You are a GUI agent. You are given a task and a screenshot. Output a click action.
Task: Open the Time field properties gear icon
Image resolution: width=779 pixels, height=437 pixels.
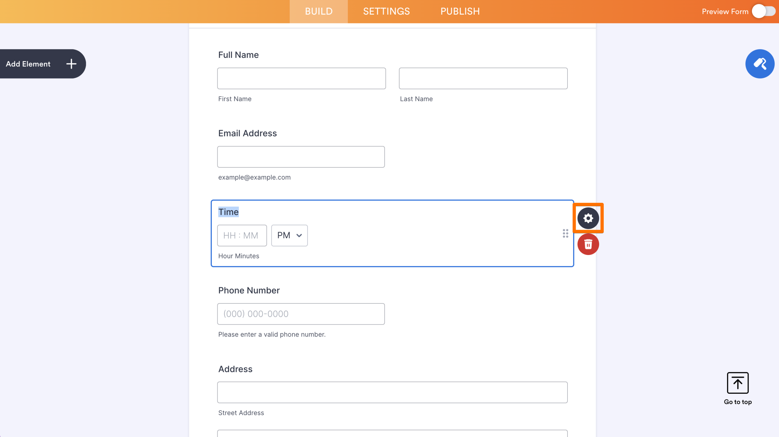coord(588,218)
